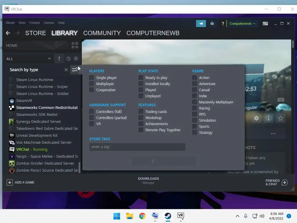The height and width of the screenshot is (223, 297).
Task: Enable the Ready to play filter
Action: pos(141,78)
